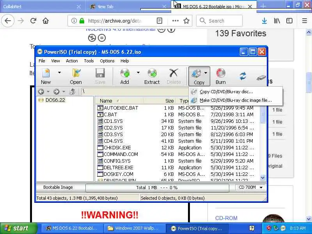Sort by the Size column header
Viewport: 312px width, 234px height.
click(160, 101)
